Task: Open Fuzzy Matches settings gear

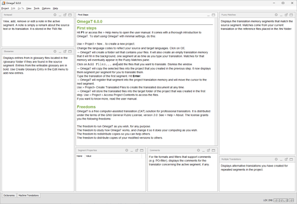Action: (x=276, y=15)
